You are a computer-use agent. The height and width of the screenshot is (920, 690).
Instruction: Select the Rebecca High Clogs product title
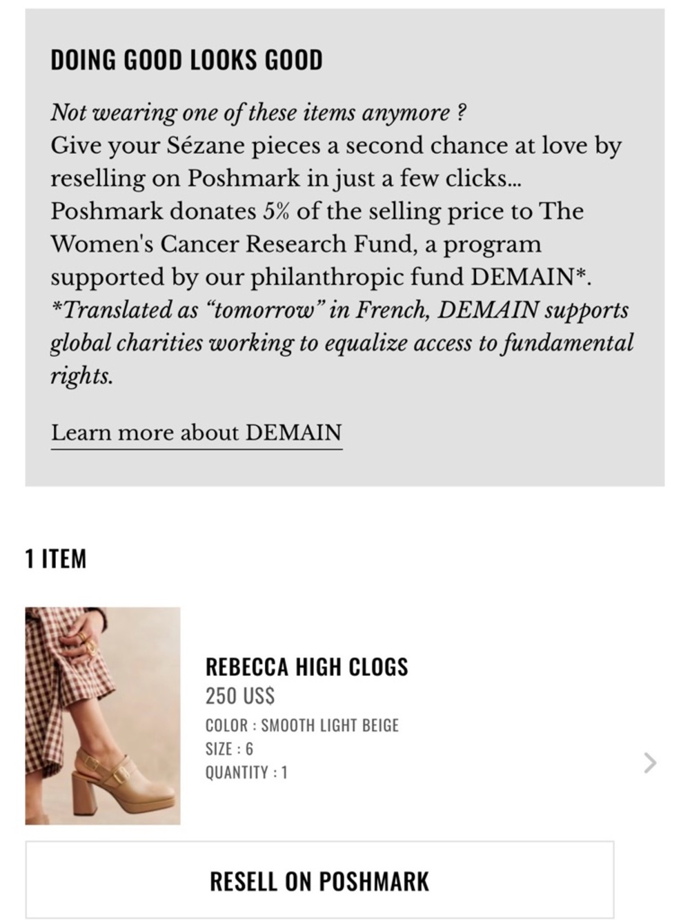[307, 667]
